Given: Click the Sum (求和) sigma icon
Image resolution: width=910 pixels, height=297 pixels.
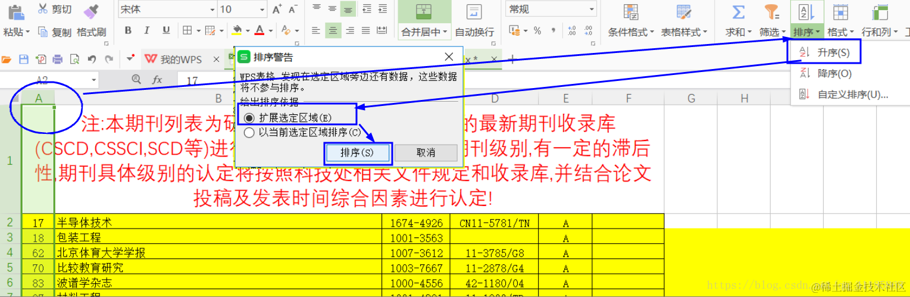Looking at the screenshot, I should pos(739,12).
